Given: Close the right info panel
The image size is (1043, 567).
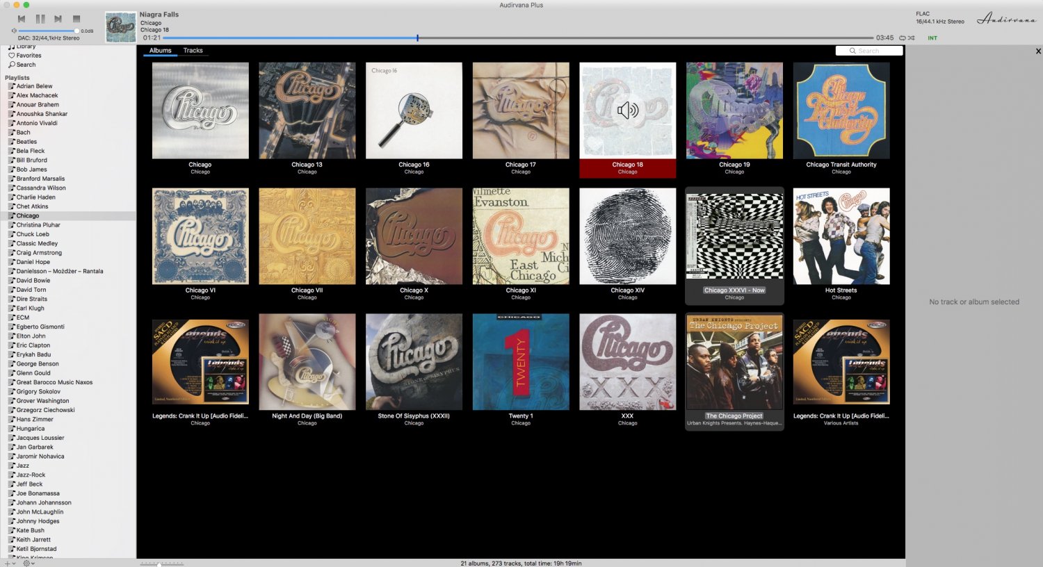Looking at the screenshot, I should point(1038,51).
